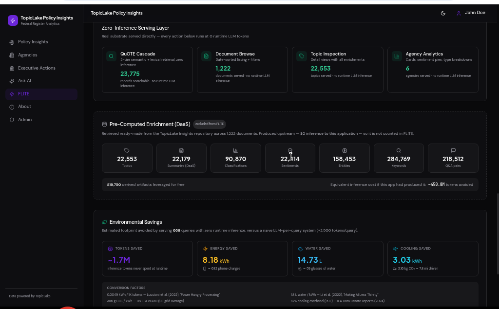The image size is (499, 309).
Task: Click the Classifications bar chart icon
Action: tap(235, 150)
